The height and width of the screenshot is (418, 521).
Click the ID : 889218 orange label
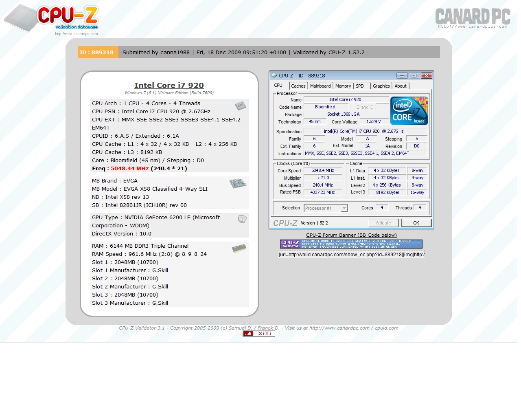coord(98,52)
